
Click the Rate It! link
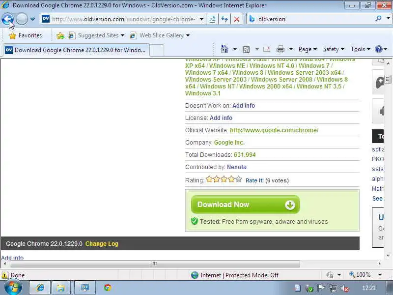[254, 180]
